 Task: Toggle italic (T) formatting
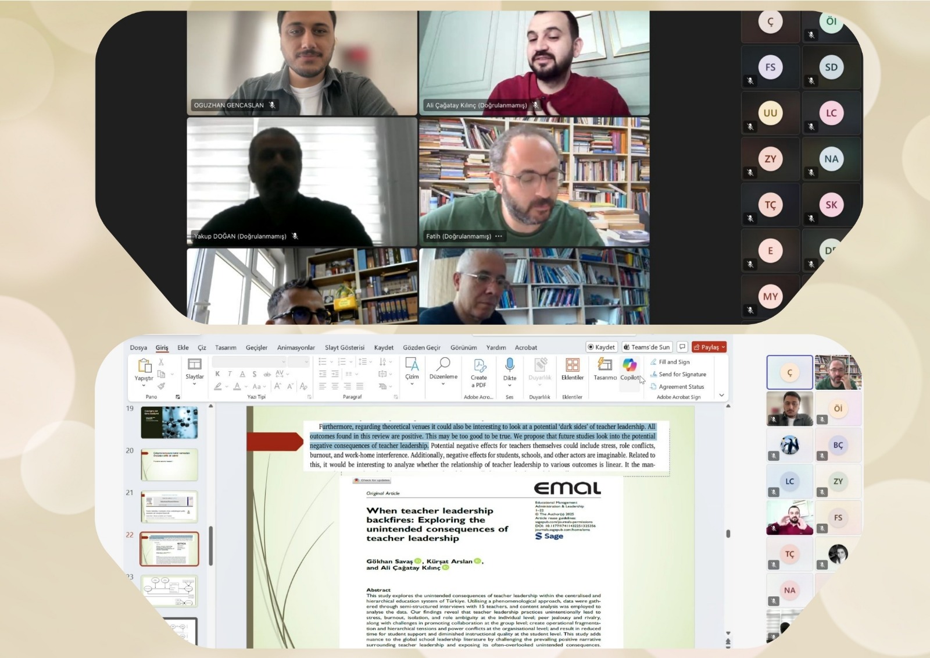coord(230,374)
